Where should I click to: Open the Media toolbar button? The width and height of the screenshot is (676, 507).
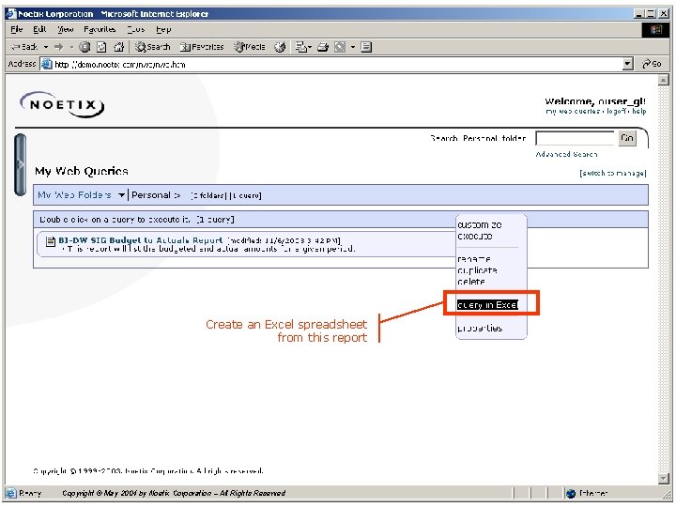[250, 47]
